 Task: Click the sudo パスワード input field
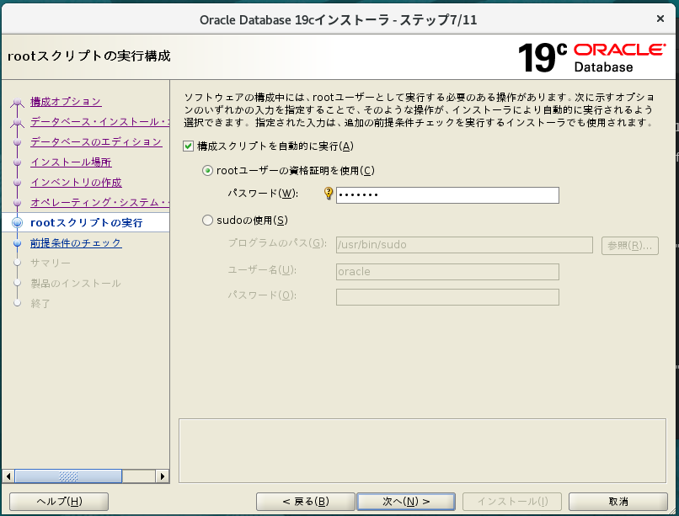point(447,297)
